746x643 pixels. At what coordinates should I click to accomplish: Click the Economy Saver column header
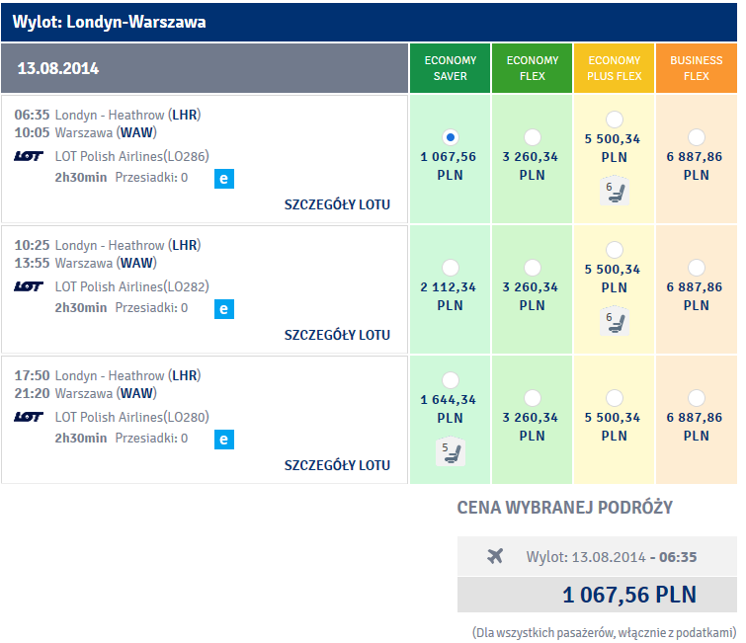tap(451, 68)
